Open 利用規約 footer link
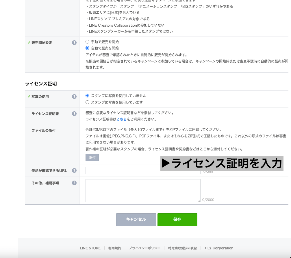The height and width of the screenshot is (258, 291). coord(115,248)
